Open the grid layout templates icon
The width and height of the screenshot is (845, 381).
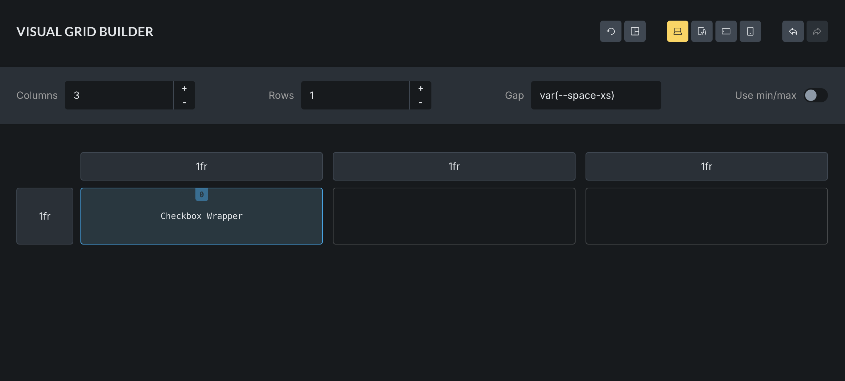635,31
